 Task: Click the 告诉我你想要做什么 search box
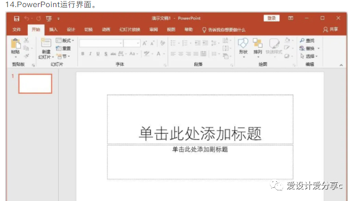click(x=223, y=30)
